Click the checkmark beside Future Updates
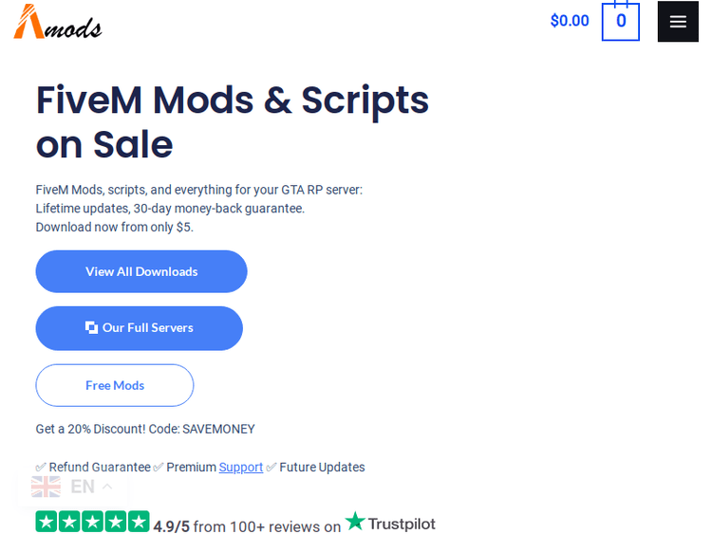The height and width of the screenshot is (534, 712). pos(272,468)
